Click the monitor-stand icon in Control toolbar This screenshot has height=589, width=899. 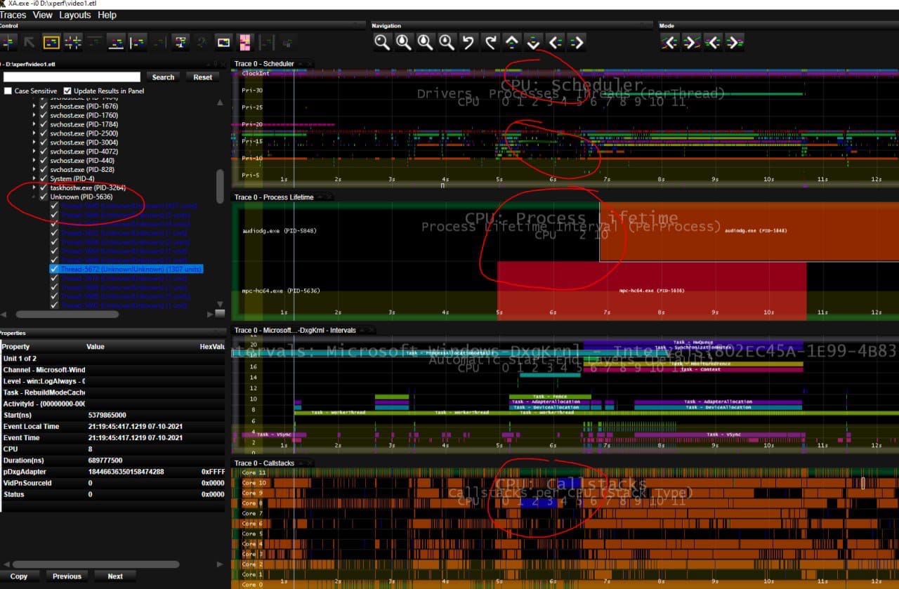pos(181,42)
